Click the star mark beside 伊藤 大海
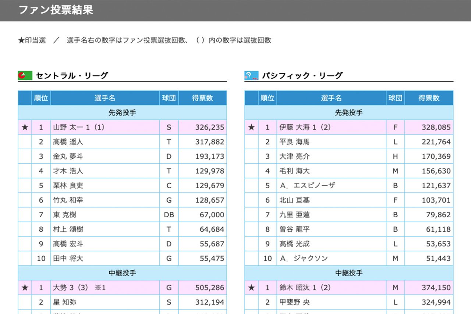Viewport: 471px width, 314px height. pos(251,127)
